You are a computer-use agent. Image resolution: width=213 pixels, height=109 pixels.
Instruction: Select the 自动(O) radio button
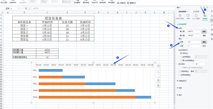(181, 53)
